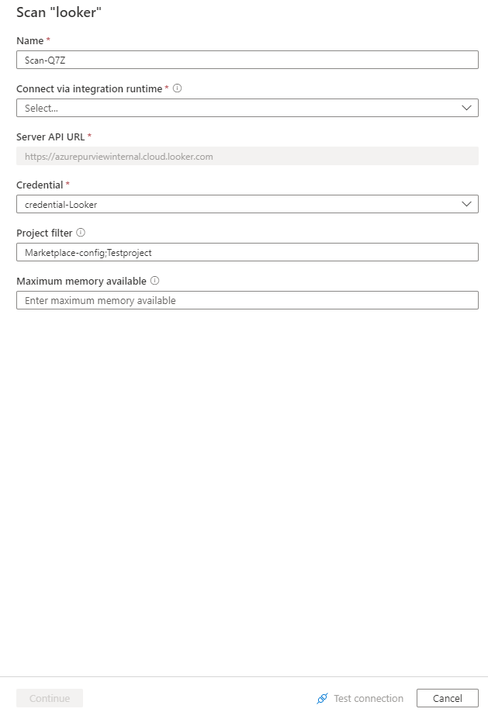Cancel the scan setup

[447, 698]
